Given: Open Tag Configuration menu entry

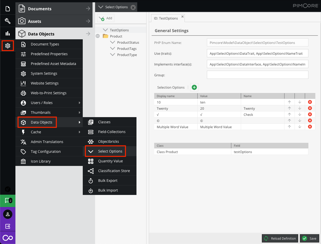Looking at the screenshot, I should pyautogui.click(x=49, y=152).
